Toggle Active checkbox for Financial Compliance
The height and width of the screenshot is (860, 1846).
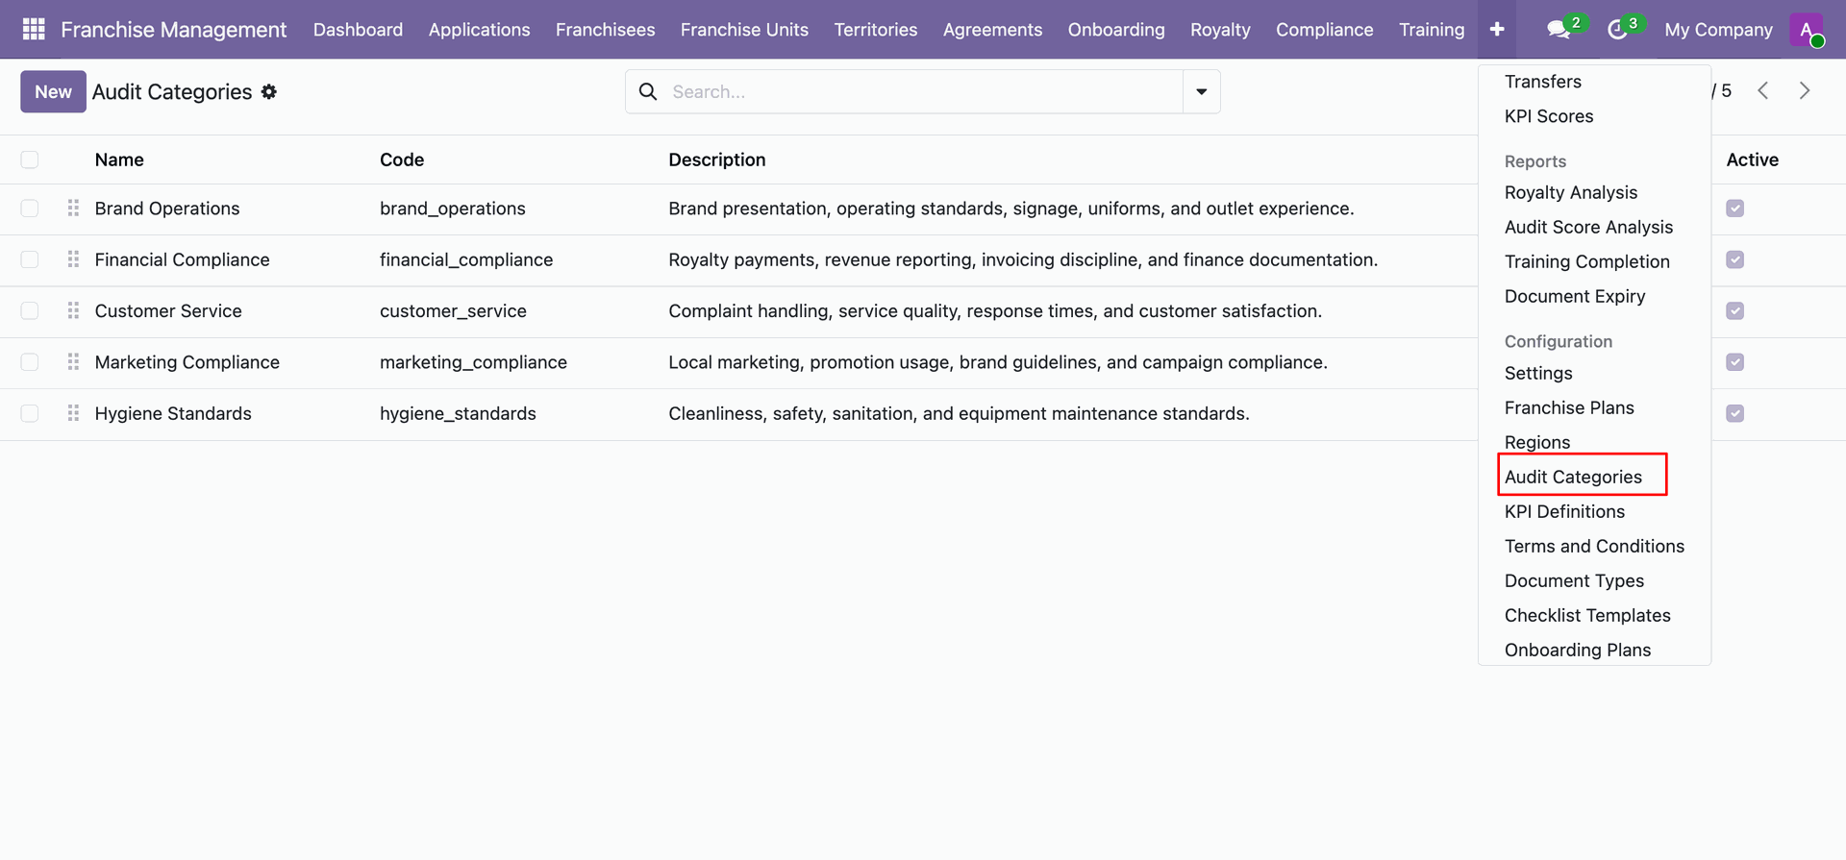point(1735,259)
